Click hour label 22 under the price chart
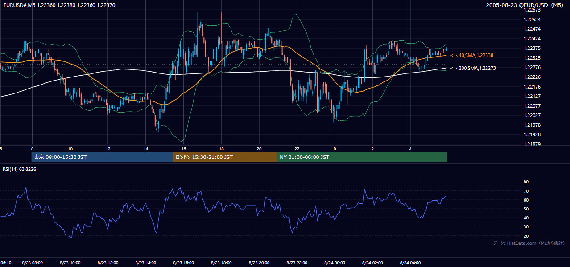The height and width of the screenshot is (267, 570). [x=297, y=148]
